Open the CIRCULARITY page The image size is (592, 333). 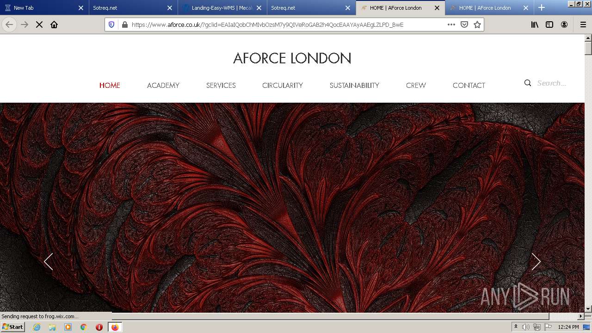283,85
